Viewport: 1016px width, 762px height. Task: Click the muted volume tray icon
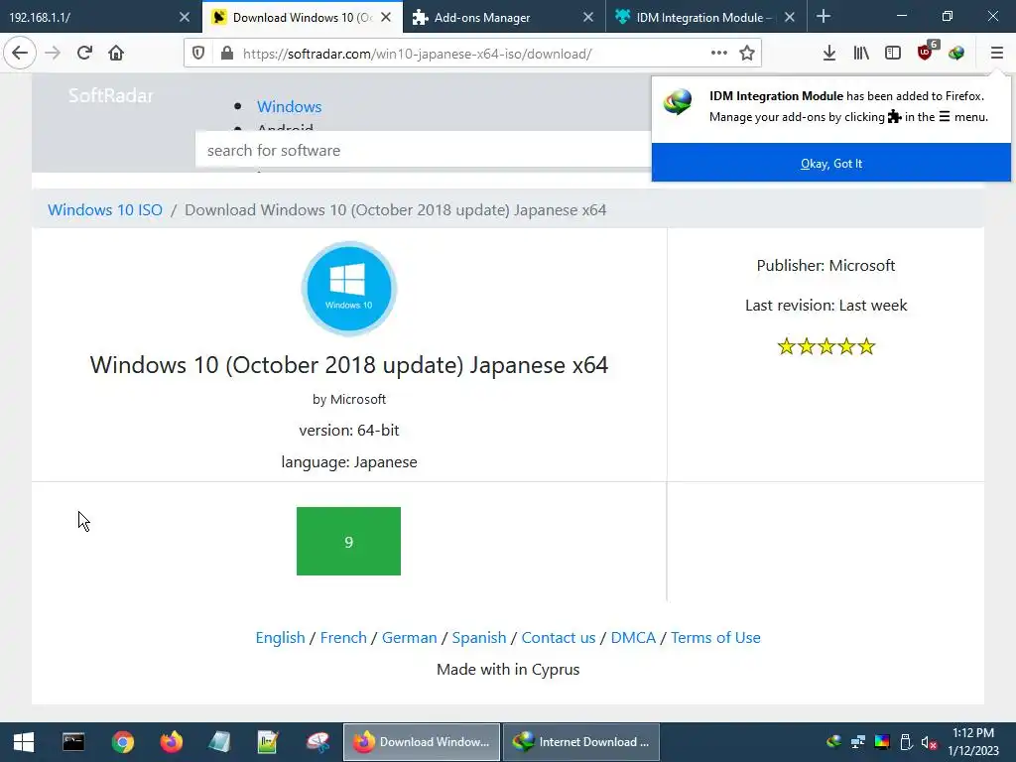click(929, 742)
